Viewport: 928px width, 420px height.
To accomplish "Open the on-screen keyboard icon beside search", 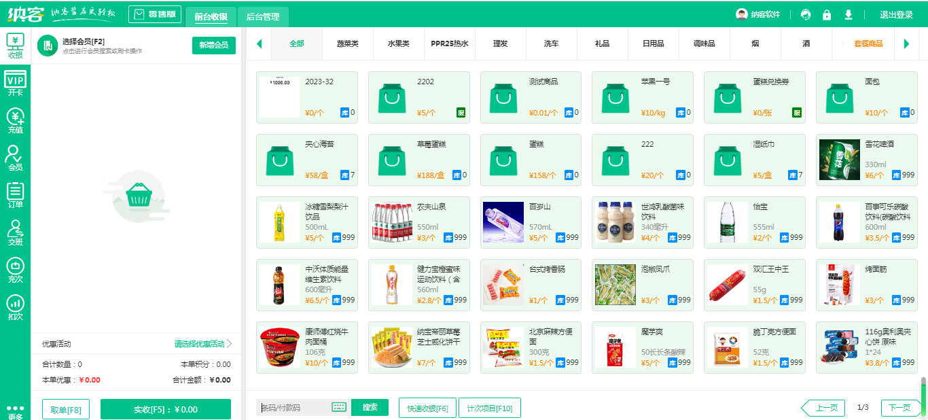I will click(x=339, y=407).
